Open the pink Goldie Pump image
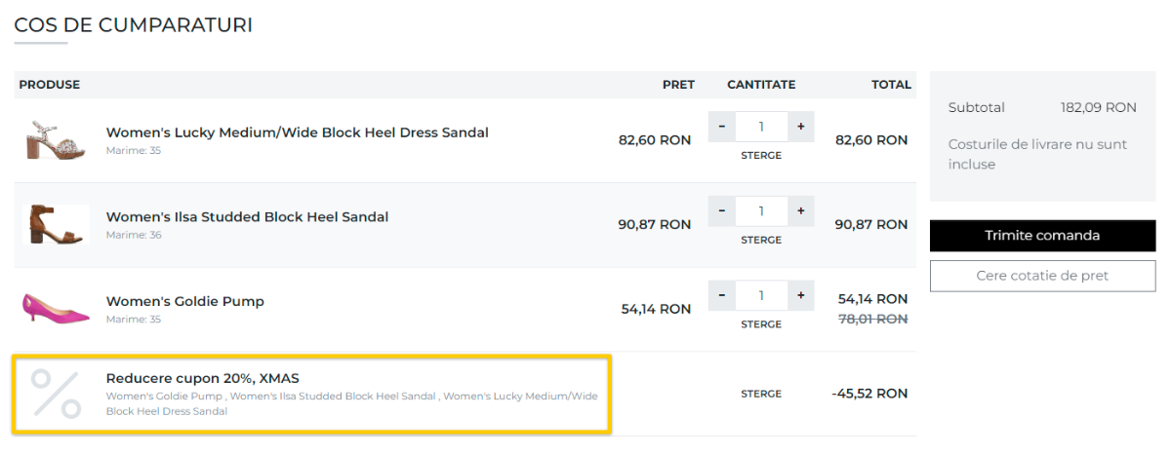This screenshot has width=1171, height=454. (x=57, y=309)
